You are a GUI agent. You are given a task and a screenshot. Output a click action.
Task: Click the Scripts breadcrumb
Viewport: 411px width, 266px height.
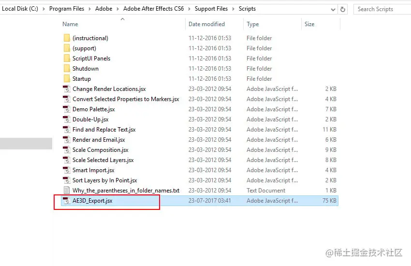click(x=247, y=9)
